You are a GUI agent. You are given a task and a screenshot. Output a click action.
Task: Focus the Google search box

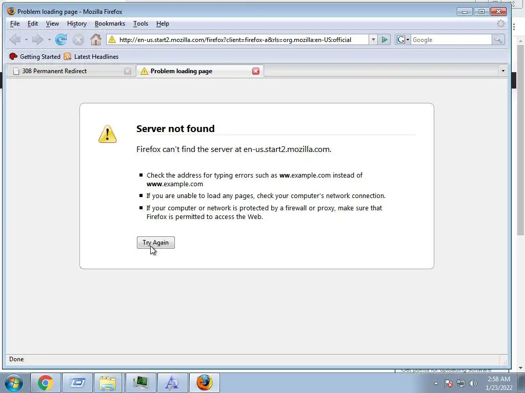pos(451,39)
